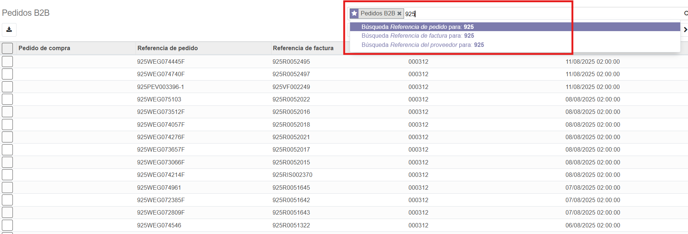Click invoice reference 925RIS002370
This screenshot has width=688, height=234.
[292, 175]
